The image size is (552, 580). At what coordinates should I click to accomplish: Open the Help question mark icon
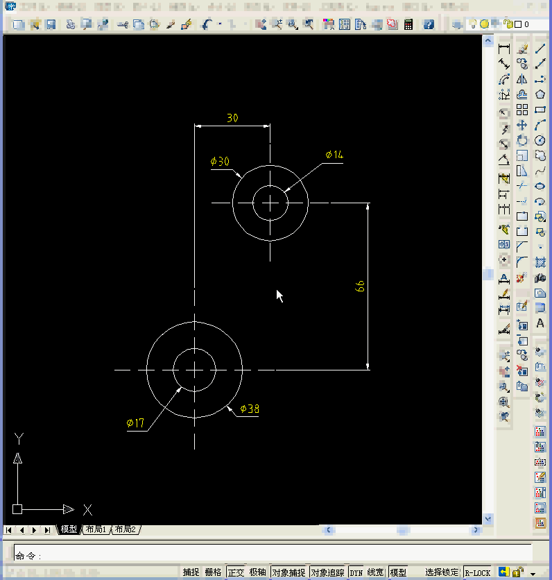(x=429, y=24)
